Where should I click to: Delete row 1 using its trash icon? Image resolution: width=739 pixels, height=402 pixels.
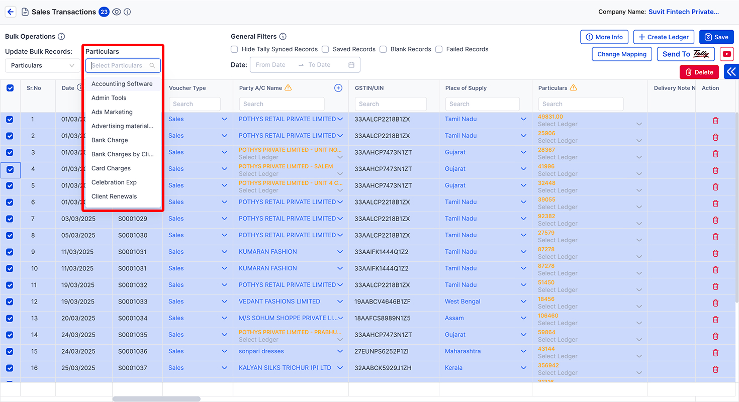[x=715, y=121]
